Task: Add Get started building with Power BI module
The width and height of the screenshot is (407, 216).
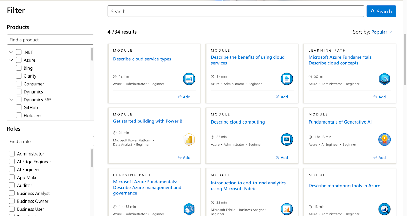Action: 184,158
